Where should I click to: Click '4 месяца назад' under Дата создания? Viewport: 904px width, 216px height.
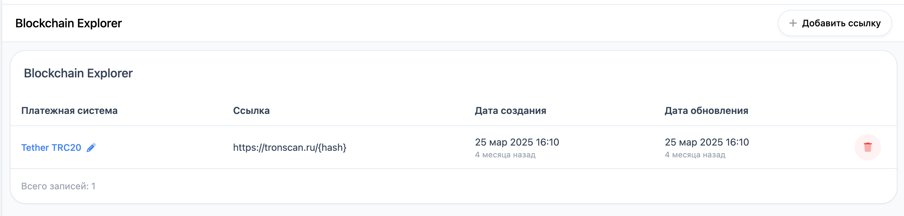coord(505,155)
